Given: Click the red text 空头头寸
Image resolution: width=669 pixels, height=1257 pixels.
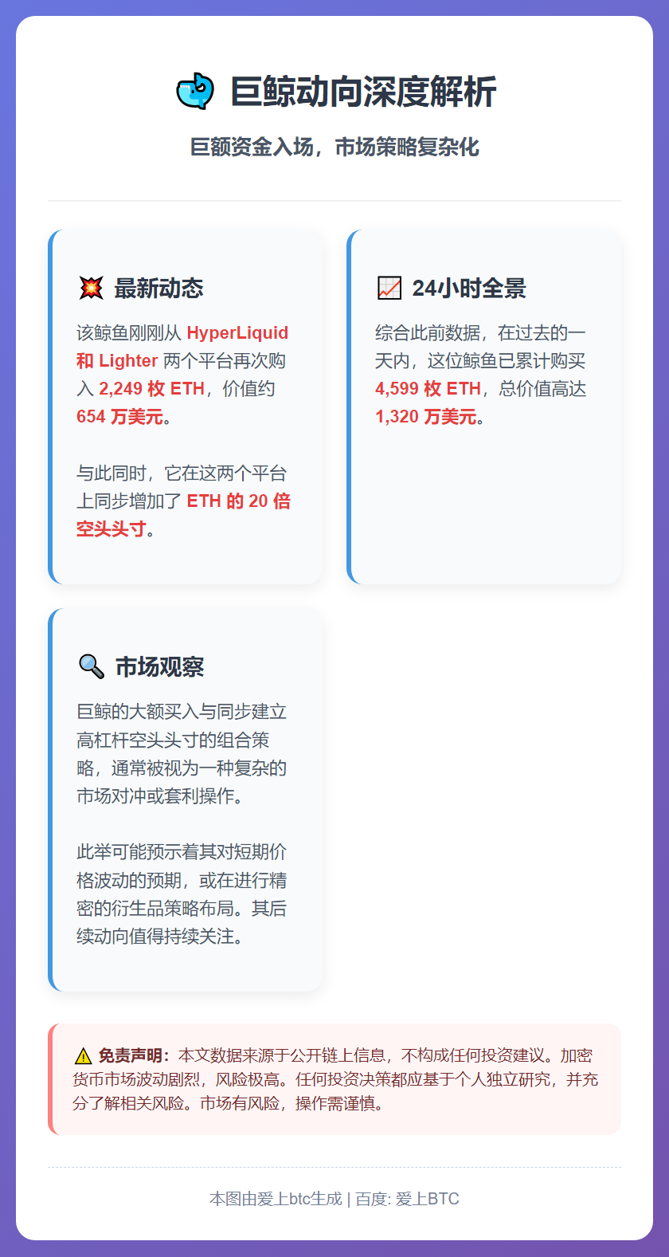Looking at the screenshot, I should [111, 529].
